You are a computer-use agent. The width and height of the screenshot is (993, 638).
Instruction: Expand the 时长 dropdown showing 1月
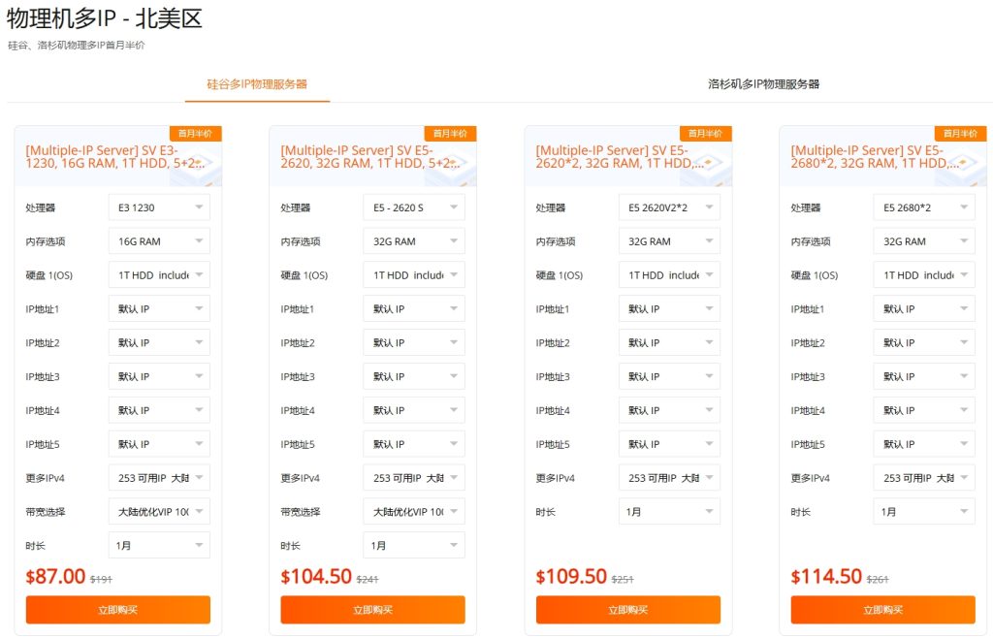159,545
